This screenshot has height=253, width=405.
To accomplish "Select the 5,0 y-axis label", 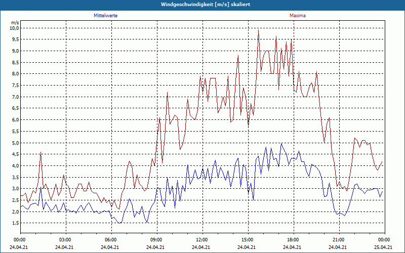I will point(16,143).
